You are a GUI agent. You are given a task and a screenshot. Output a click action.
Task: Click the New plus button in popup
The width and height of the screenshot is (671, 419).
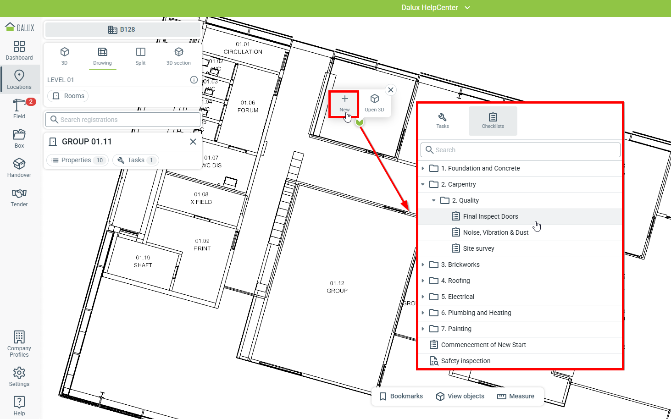tap(344, 103)
